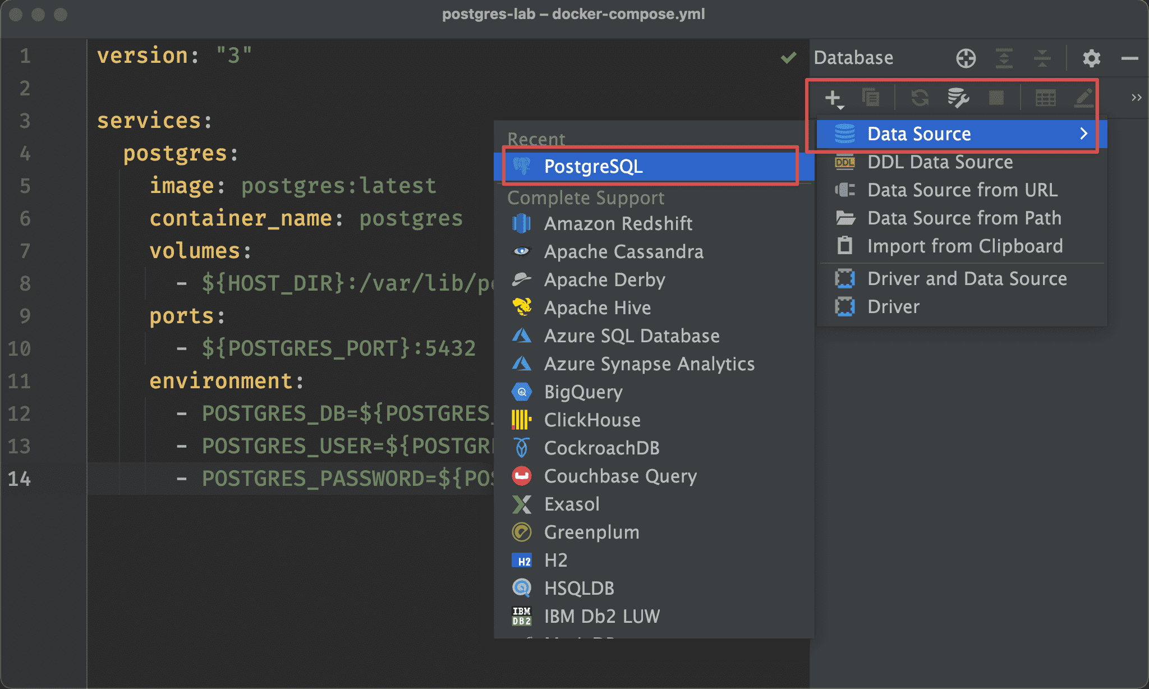Viewport: 1149px width, 689px height.
Task: Select Apache Hive data source
Action: 654,308
